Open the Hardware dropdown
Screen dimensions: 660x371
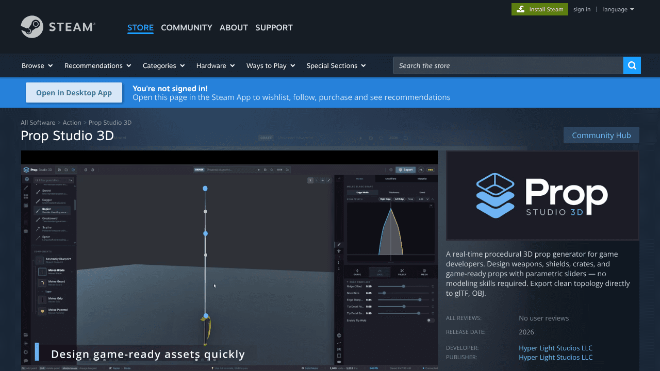216,65
